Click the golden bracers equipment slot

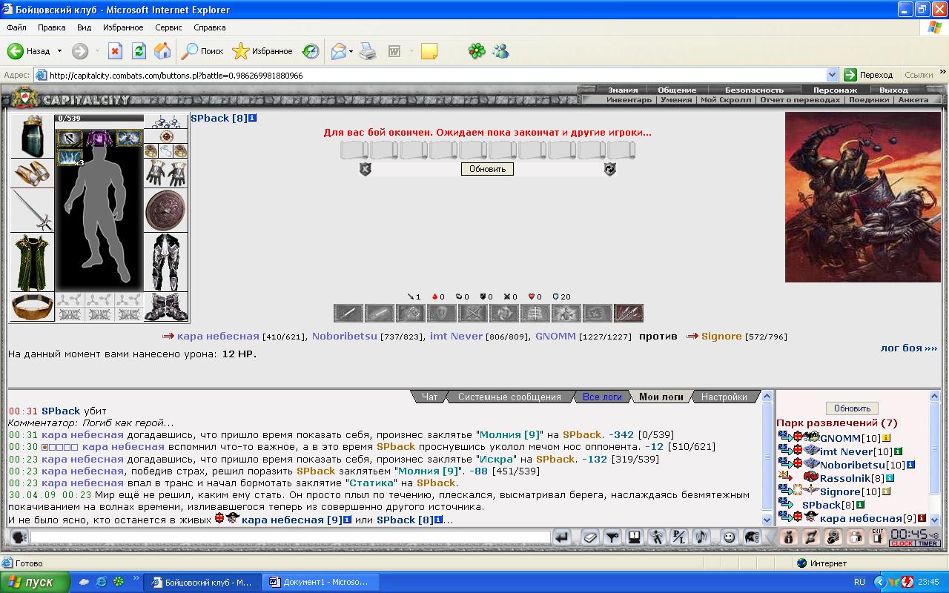[x=32, y=173]
